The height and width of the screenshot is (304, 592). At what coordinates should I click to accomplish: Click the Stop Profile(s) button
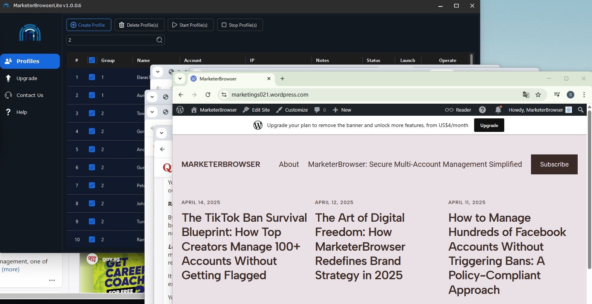click(x=240, y=25)
